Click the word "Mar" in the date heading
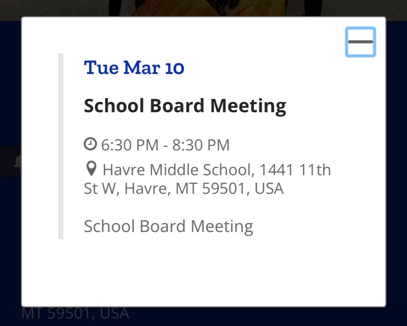The width and height of the screenshot is (407, 326). 141,68
